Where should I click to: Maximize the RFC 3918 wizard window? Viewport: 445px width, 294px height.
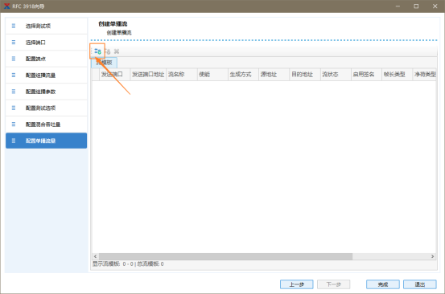(x=416, y=6)
